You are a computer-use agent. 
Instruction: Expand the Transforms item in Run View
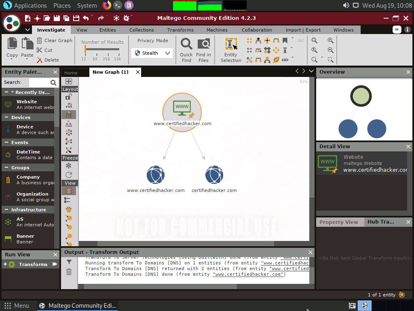coord(5,264)
